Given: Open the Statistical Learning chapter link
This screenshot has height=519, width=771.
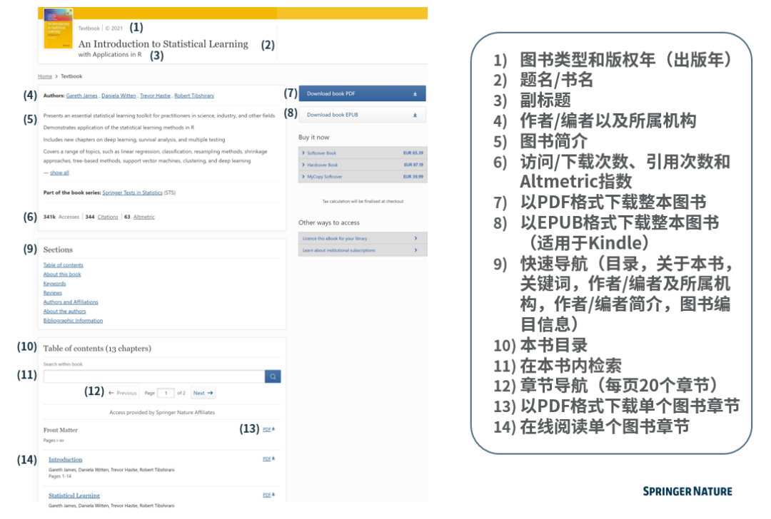Looking at the screenshot, I should 74,496.
